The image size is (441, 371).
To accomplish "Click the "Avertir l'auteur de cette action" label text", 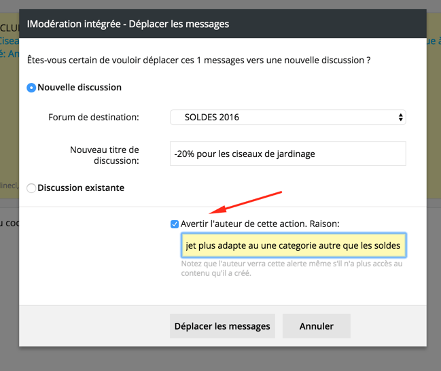I will [260, 224].
